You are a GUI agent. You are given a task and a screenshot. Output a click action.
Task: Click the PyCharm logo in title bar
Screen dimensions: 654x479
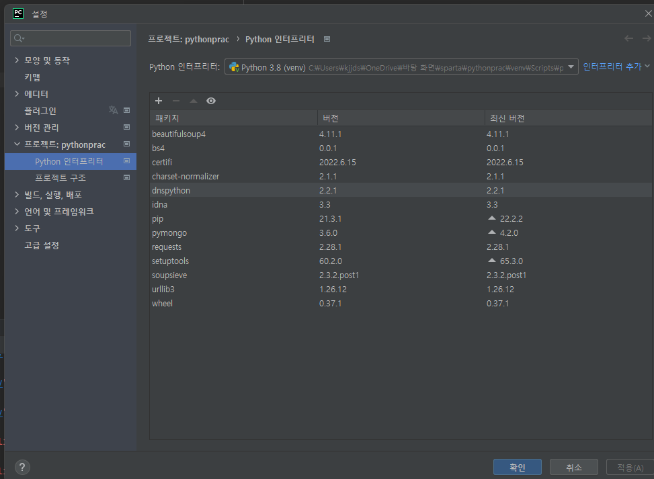click(18, 13)
